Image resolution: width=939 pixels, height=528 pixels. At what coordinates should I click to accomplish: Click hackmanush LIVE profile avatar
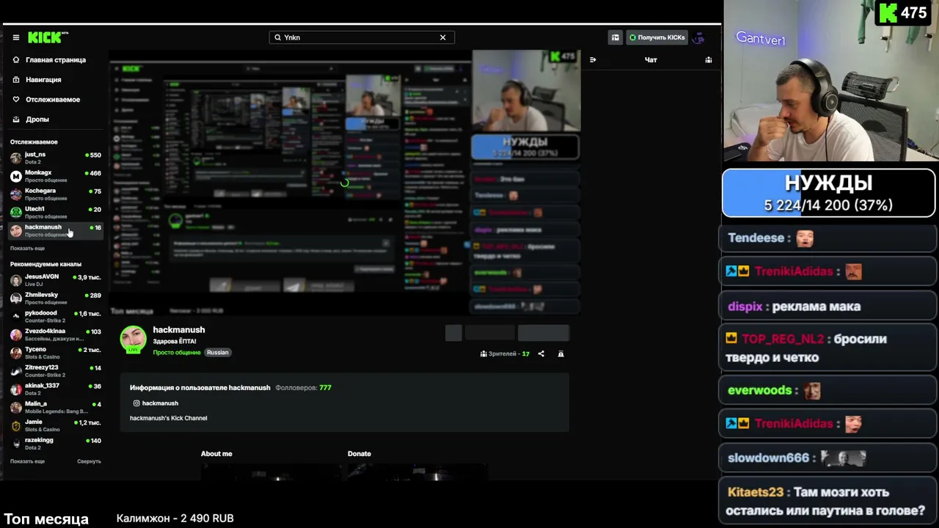133,340
